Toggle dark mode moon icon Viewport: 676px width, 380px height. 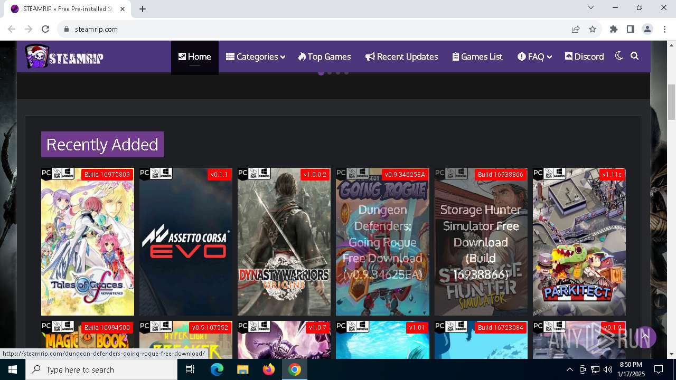(x=619, y=56)
